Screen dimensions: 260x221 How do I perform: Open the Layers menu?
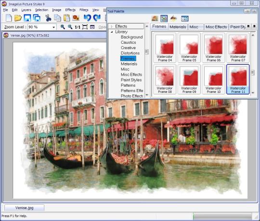[26, 10]
